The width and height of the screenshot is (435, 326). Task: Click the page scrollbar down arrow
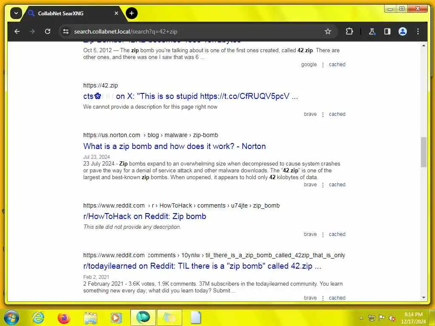[424, 298]
